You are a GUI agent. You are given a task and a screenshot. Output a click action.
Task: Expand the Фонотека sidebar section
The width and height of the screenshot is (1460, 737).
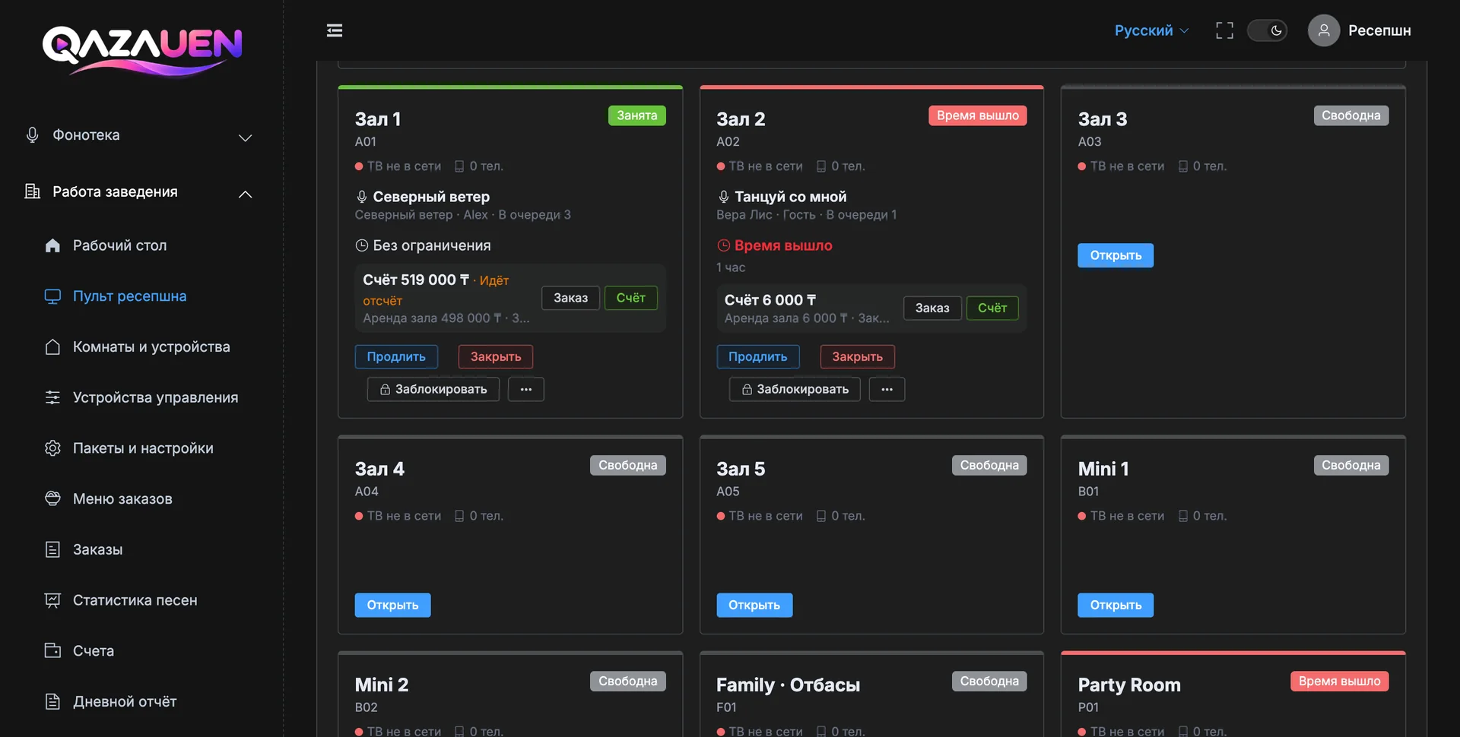(138, 135)
